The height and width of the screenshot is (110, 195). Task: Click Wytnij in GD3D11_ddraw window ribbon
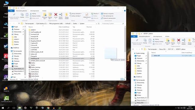156,39
